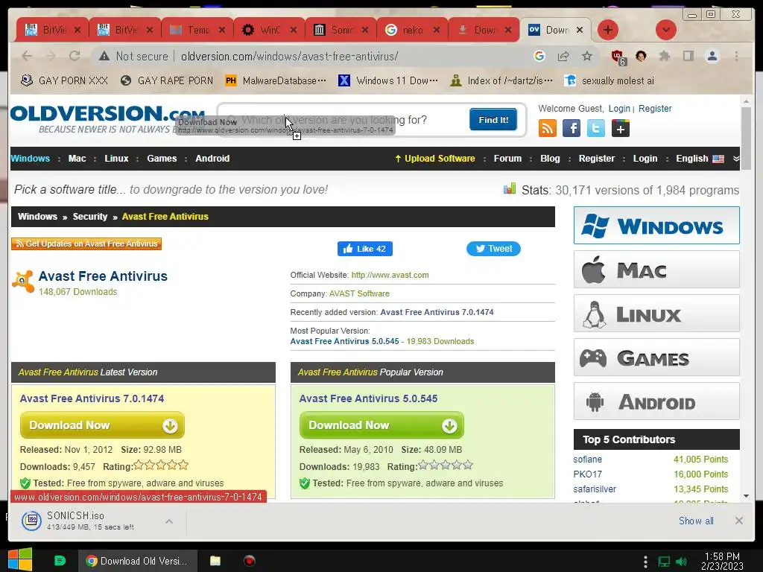Image resolution: width=763 pixels, height=572 pixels.
Task: Open the Blog menu item
Action: 550,159
